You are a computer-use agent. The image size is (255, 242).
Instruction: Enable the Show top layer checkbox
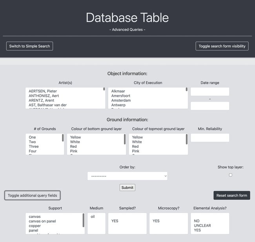pyautogui.click(x=230, y=175)
